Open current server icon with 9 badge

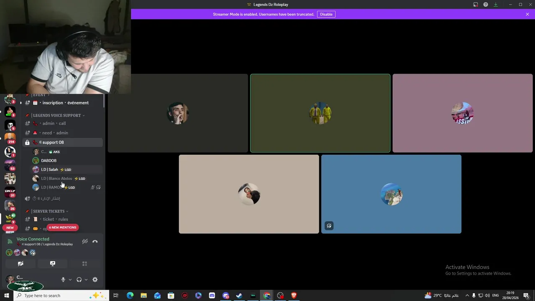[x=10, y=218]
